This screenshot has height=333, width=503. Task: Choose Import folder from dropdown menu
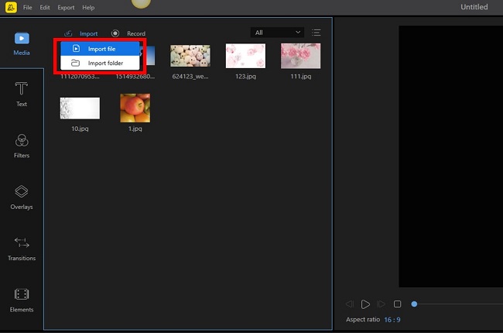point(100,63)
